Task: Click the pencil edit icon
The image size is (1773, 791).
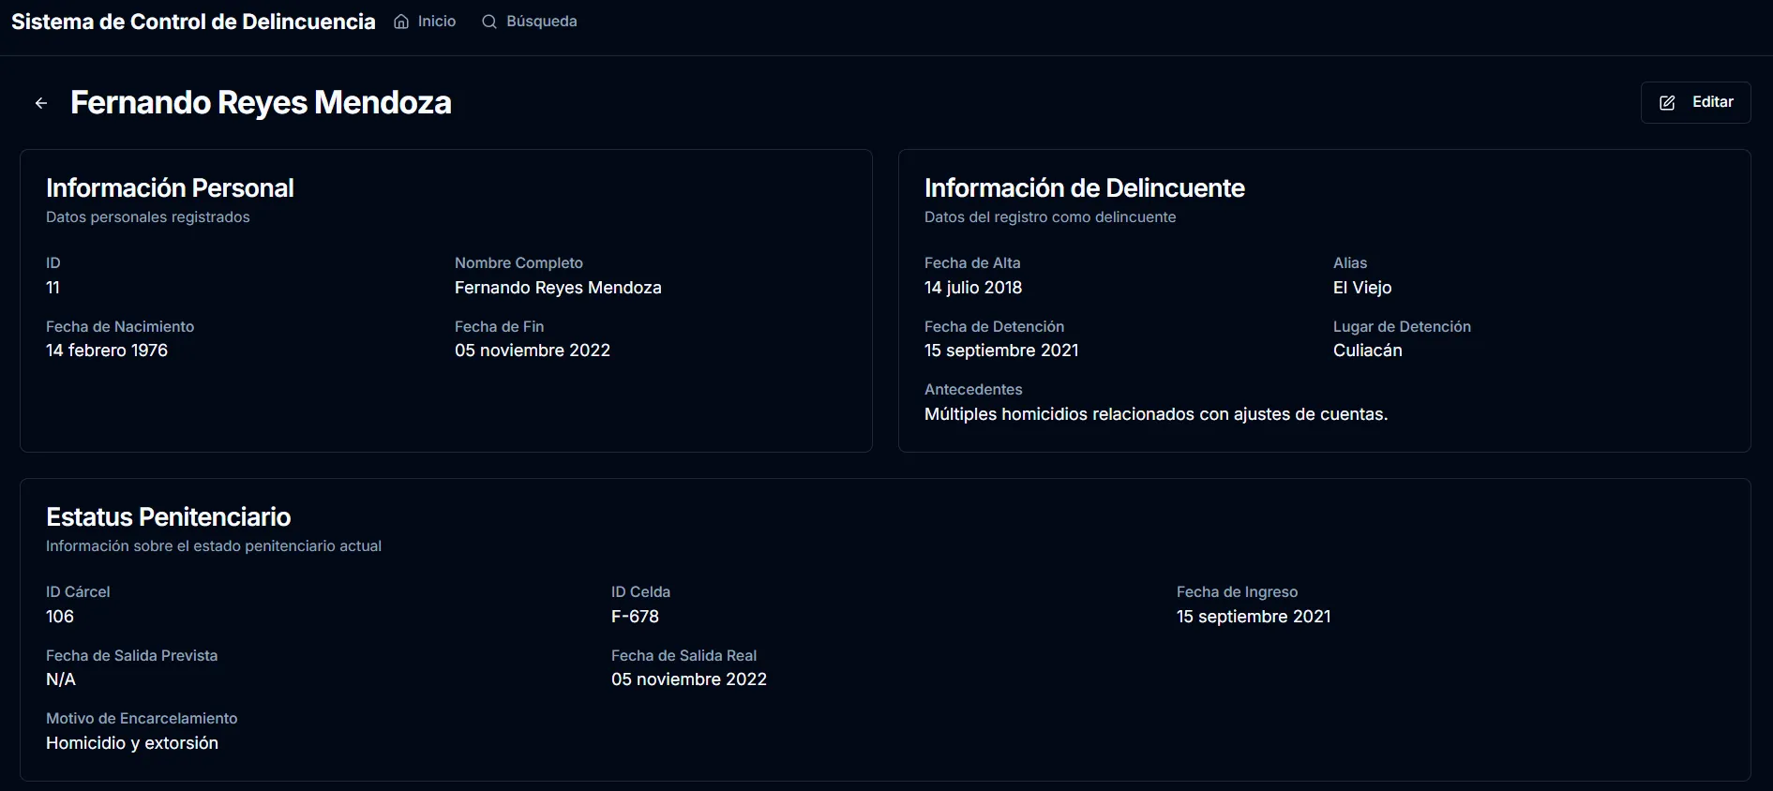Action: tap(1667, 103)
